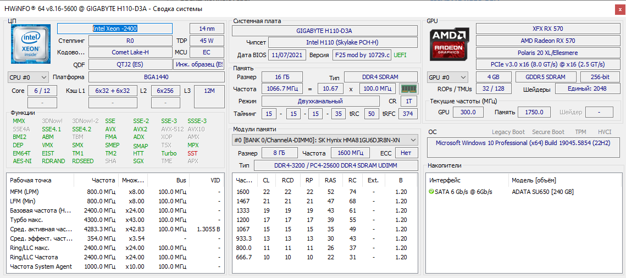Click the CL column header in memory timings
The width and height of the screenshot is (626, 278).
[267, 180]
